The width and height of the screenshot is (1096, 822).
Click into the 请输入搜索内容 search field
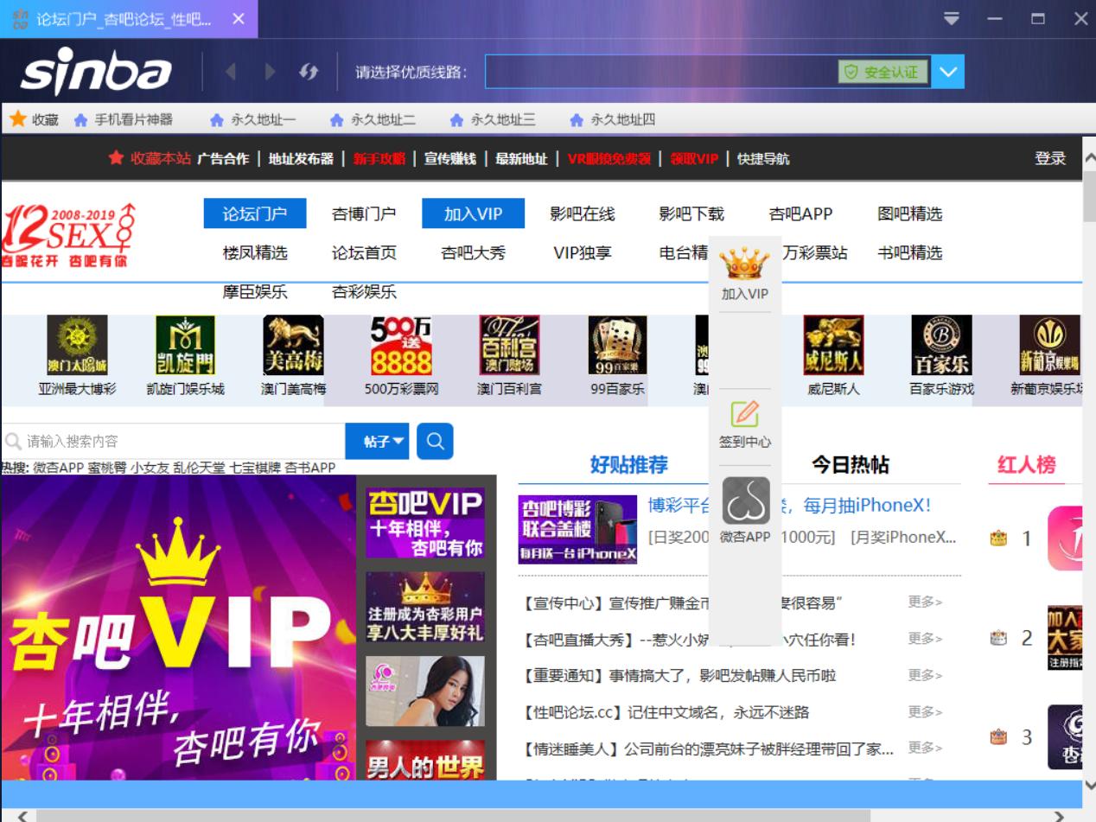point(173,441)
